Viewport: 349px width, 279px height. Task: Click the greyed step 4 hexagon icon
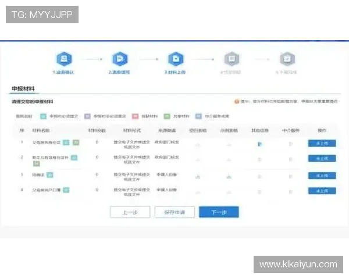pos(232,59)
